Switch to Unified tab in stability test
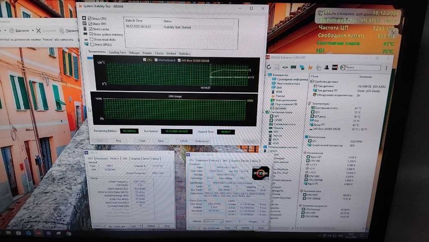This screenshot has height=242, width=429. click(x=171, y=53)
